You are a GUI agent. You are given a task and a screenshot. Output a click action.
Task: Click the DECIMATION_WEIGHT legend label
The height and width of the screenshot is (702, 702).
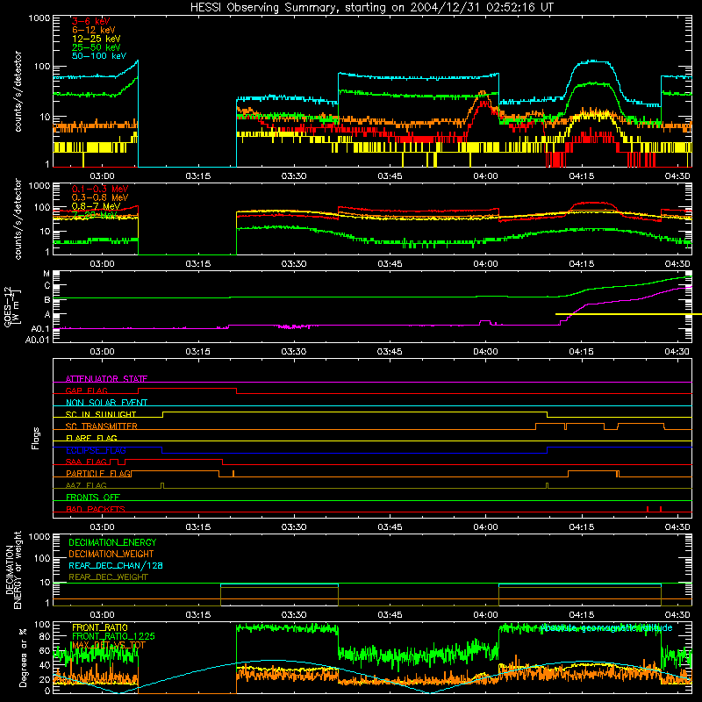(111, 554)
